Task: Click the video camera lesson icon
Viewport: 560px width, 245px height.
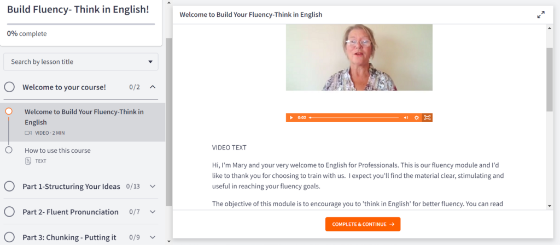Action: click(28, 133)
